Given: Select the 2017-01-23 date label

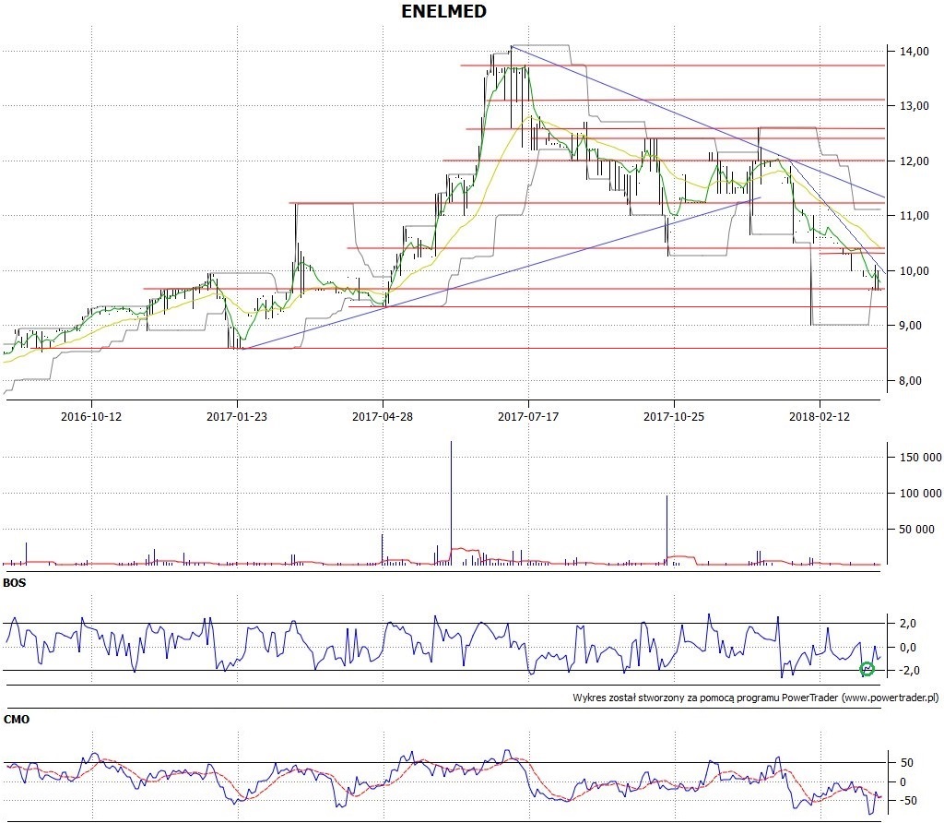Looking at the screenshot, I should [x=237, y=416].
